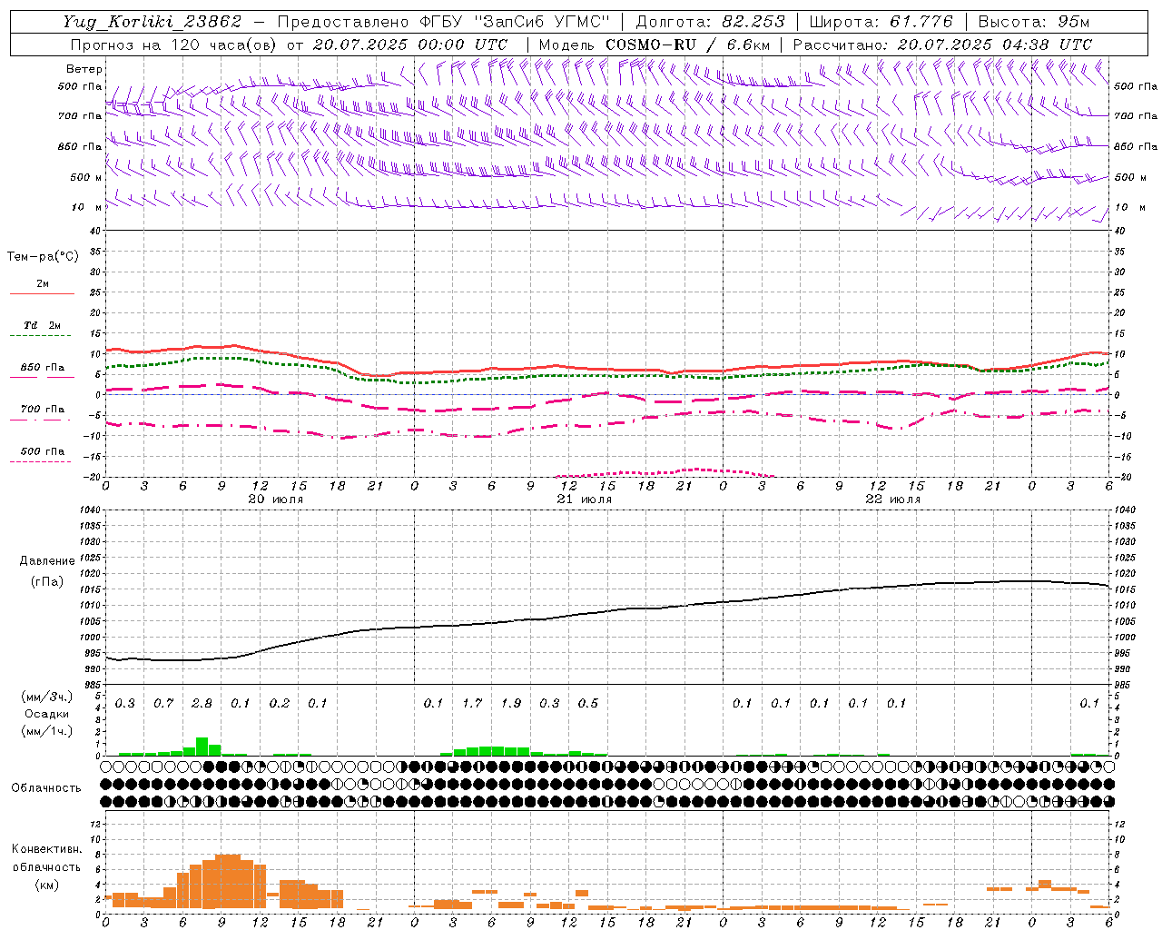Select the Долгота: 82.253 value
The height and width of the screenshot is (930, 1162).
[713, 22]
